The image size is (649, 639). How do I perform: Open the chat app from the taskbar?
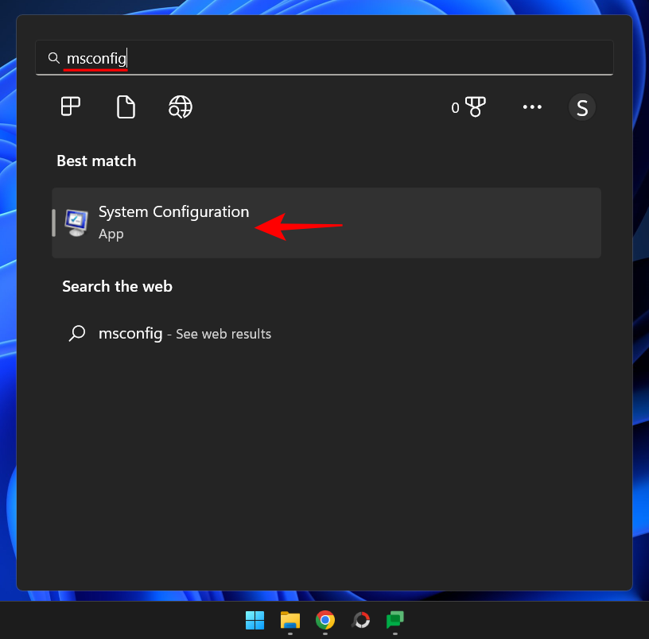pos(395,622)
